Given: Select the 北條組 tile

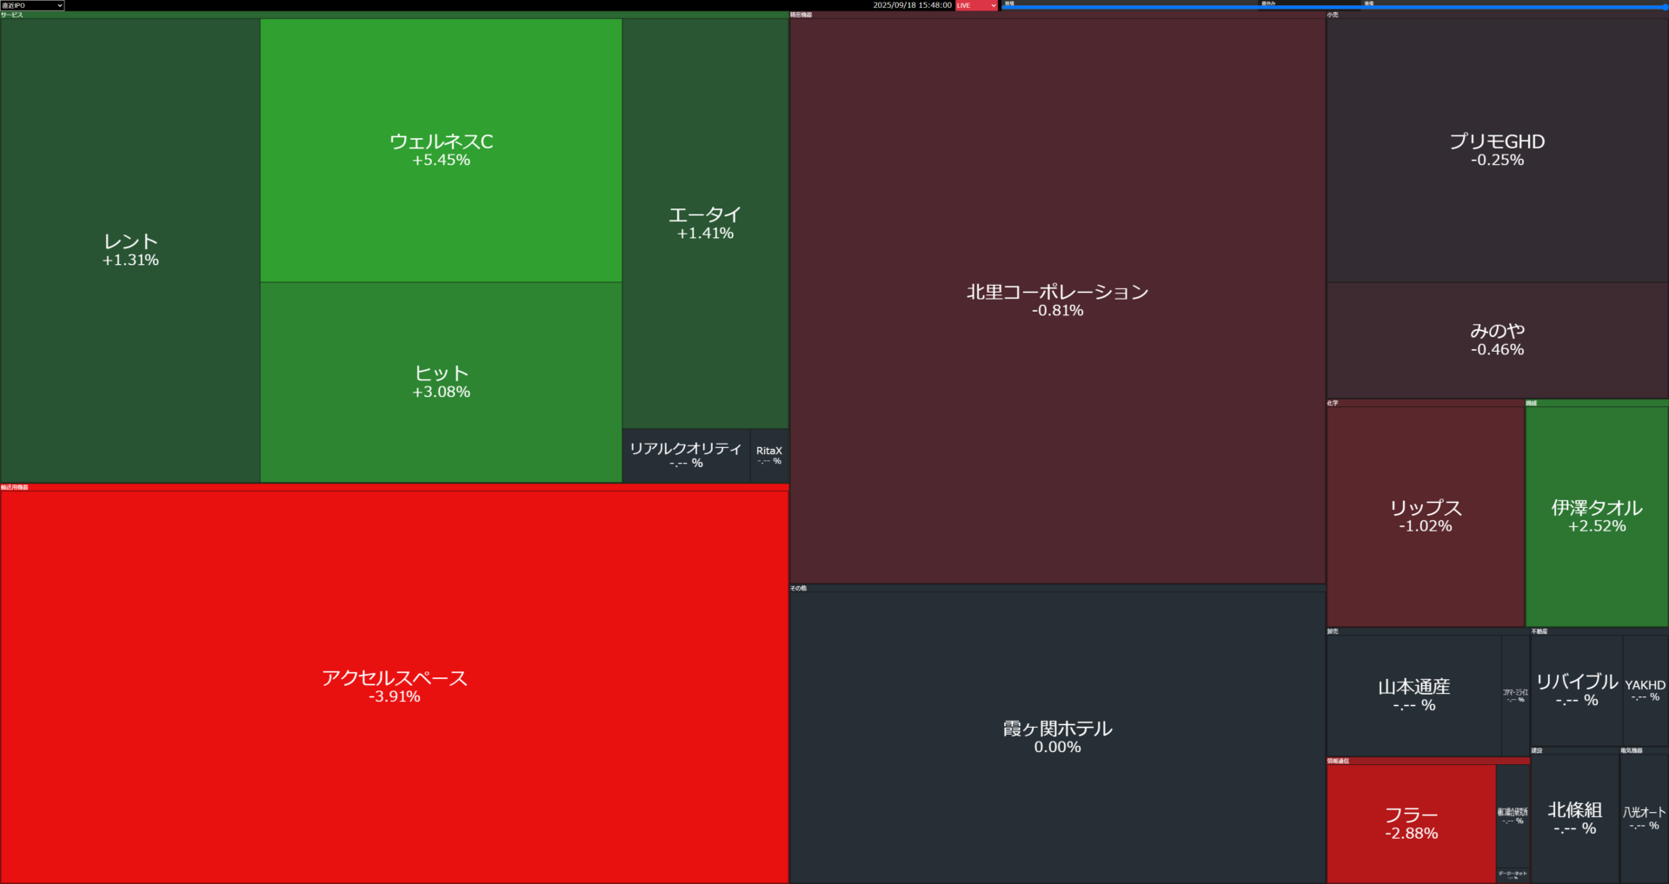Looking at the screenshot, I should (x=1575, y=818).
